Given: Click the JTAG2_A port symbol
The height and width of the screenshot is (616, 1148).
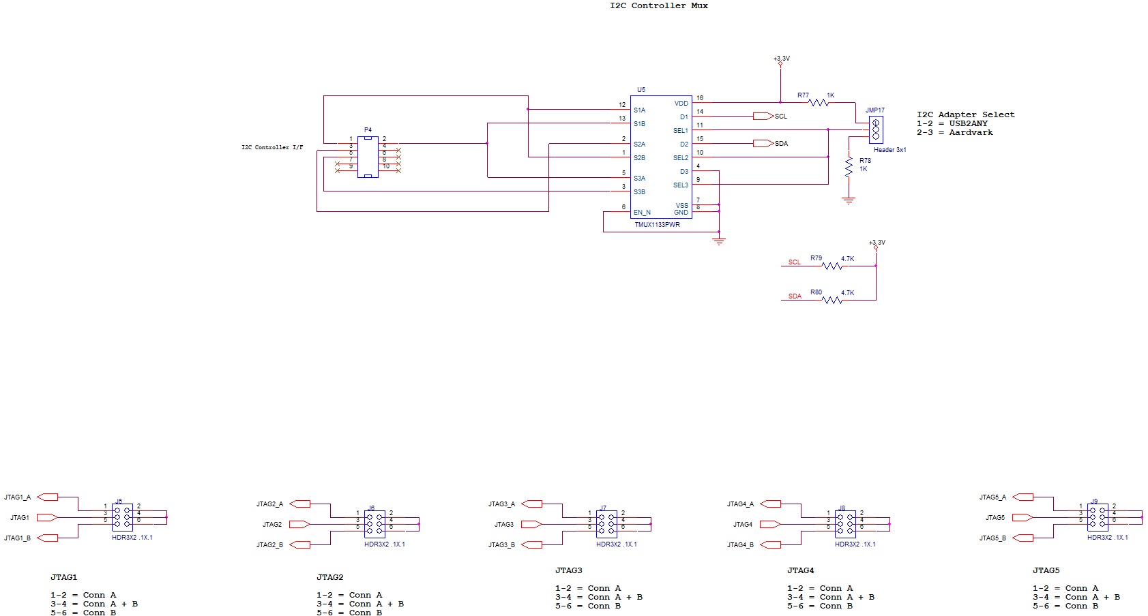Looking at the screenshot, I should click(299, 504).
